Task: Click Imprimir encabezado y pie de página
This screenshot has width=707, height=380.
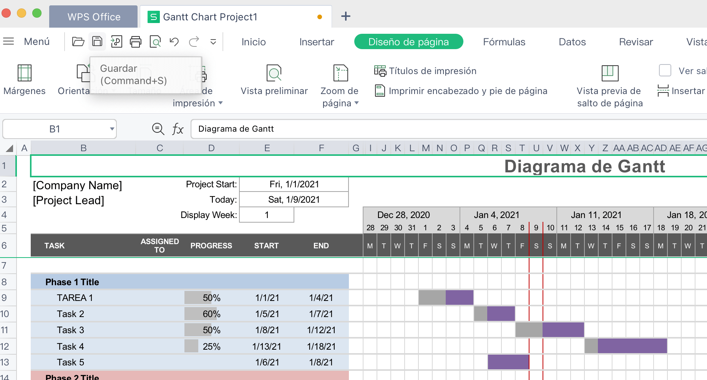Action: (461, 91)
